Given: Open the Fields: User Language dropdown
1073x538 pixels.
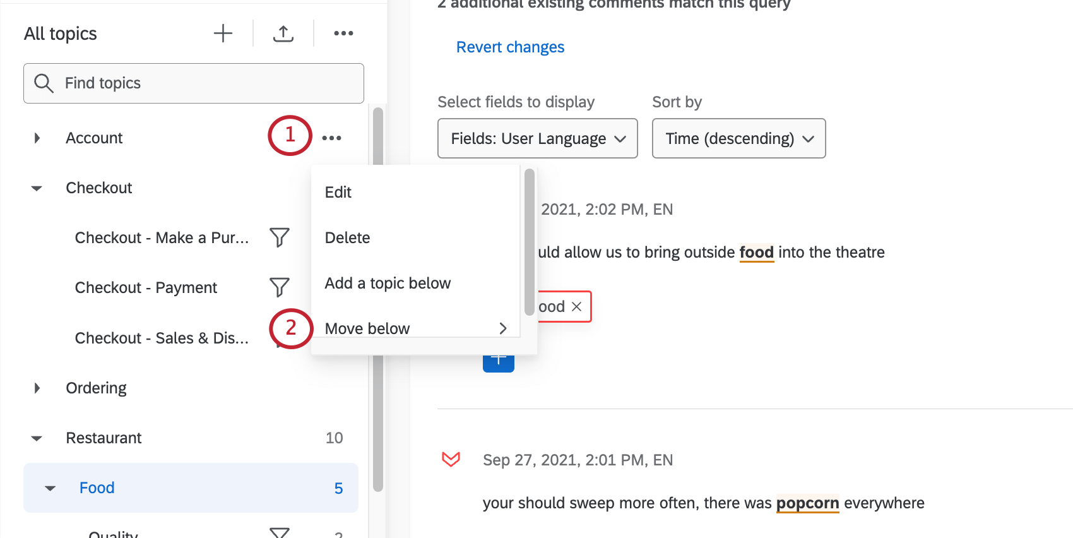Looking at the screenshot, I should point(537,138).
